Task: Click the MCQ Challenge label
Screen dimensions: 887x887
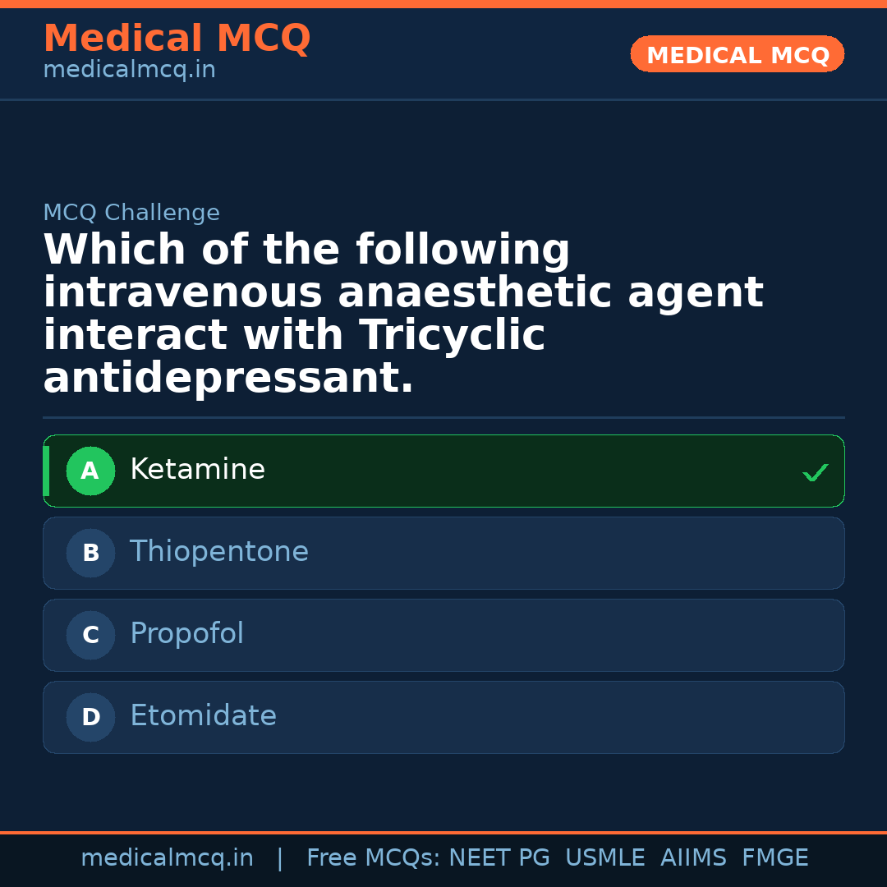Action: pyautogui.click(x=131, y=213)
